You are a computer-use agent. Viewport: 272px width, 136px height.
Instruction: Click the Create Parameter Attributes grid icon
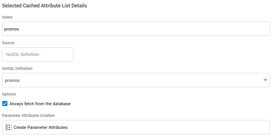(9, 127)
